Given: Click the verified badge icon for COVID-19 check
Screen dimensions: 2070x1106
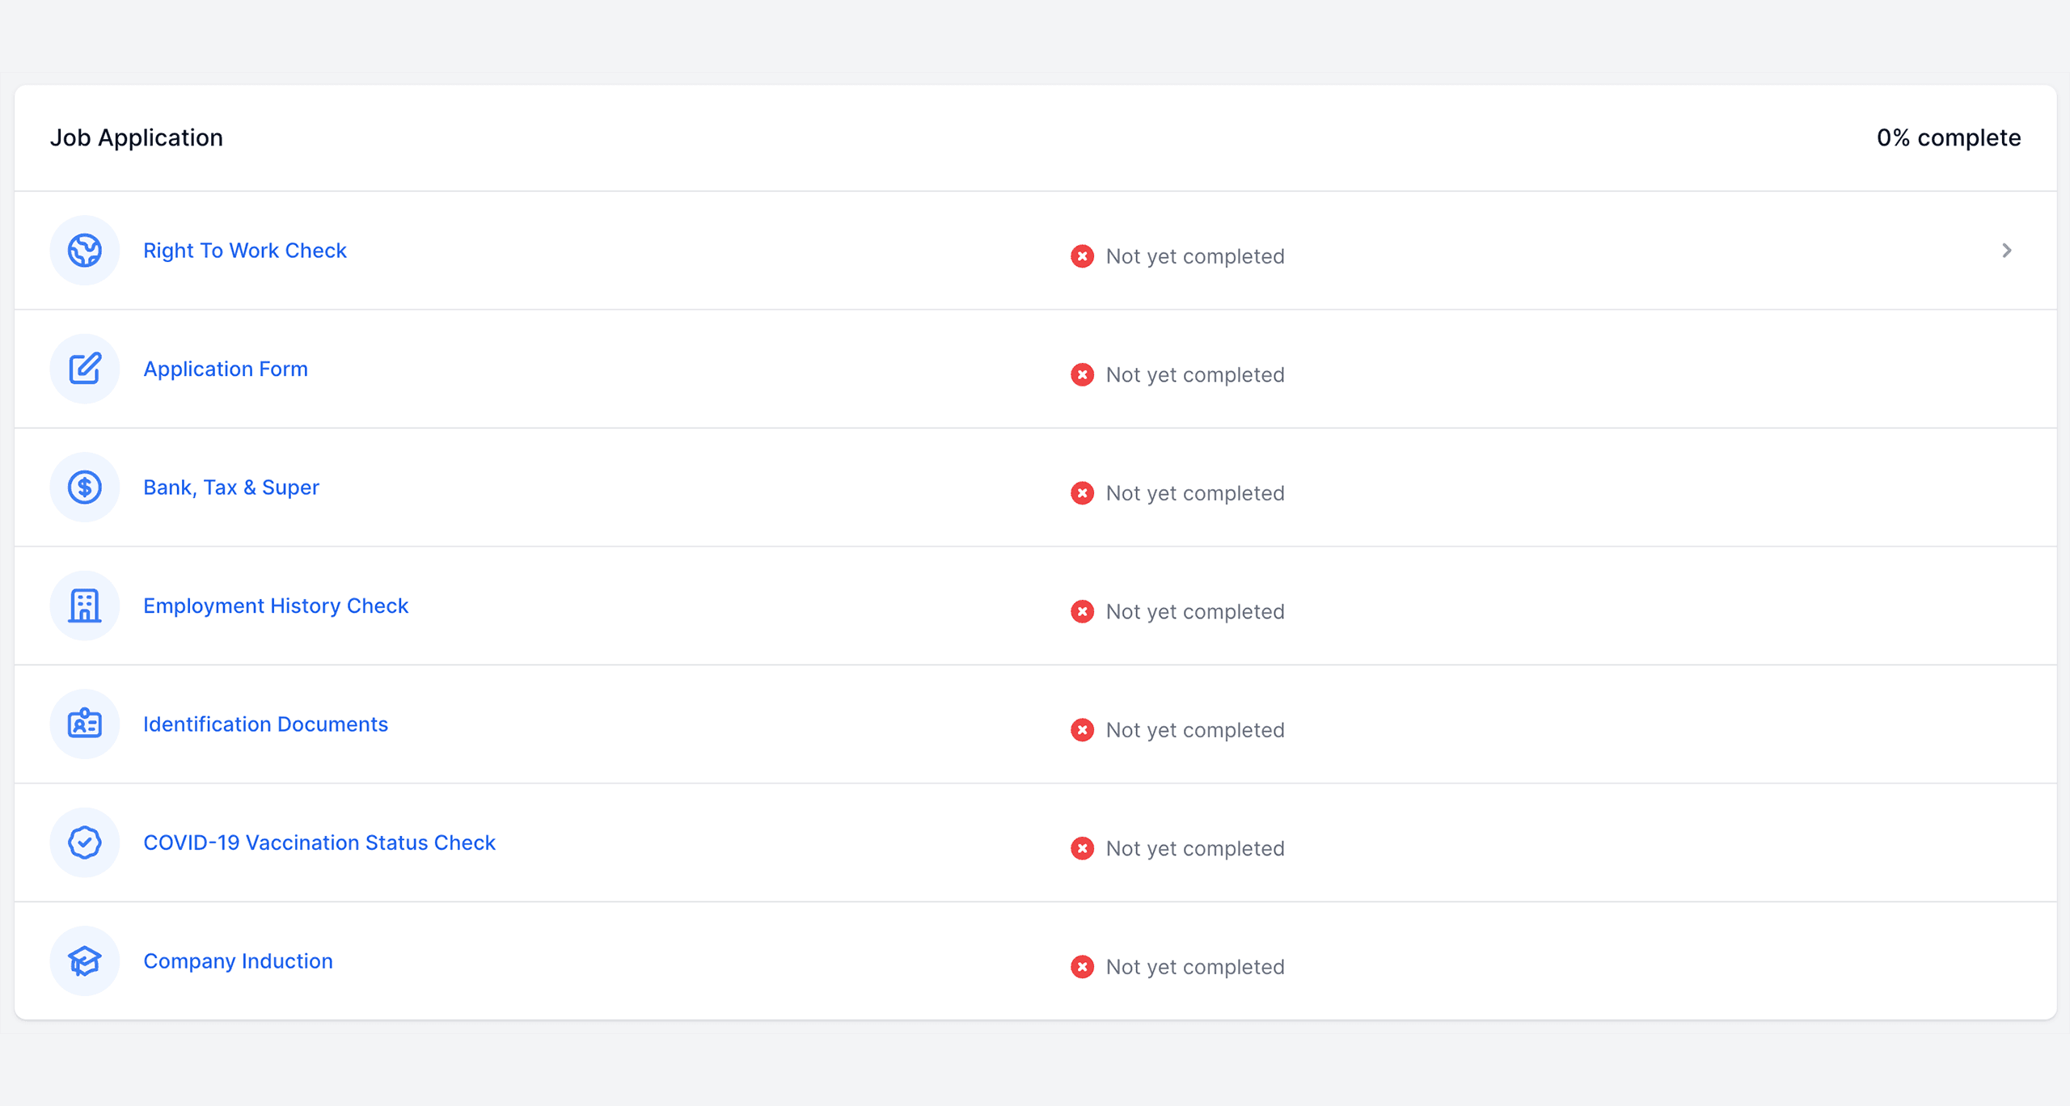Looking at the screenshot, I should [x=85, y=842].
